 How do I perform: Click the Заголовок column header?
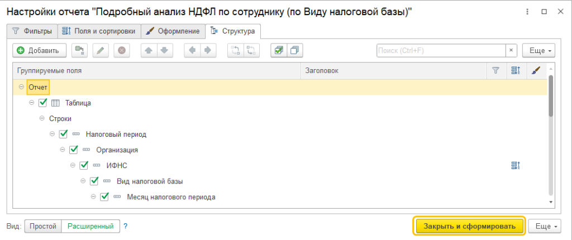click(x=394, y=71)
